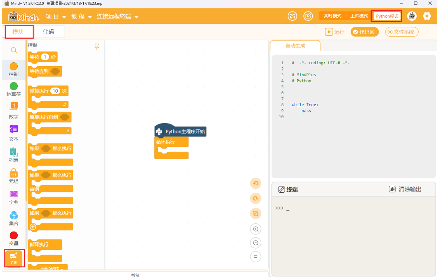The width and height of the screenshot is (437, 277).
Task: Click the crop screenshot icon on the canvas
Action: tap(256, 214)
